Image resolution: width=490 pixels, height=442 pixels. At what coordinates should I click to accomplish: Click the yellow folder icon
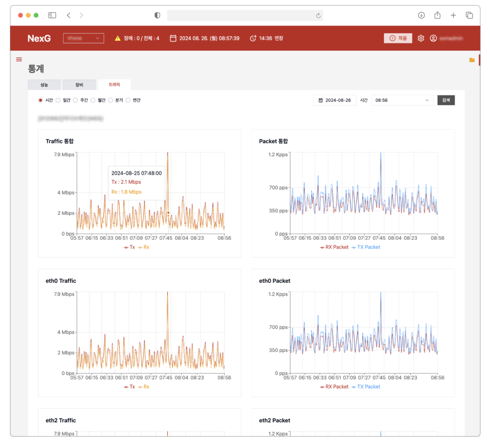pyautogui.click(x=472, y=60)
